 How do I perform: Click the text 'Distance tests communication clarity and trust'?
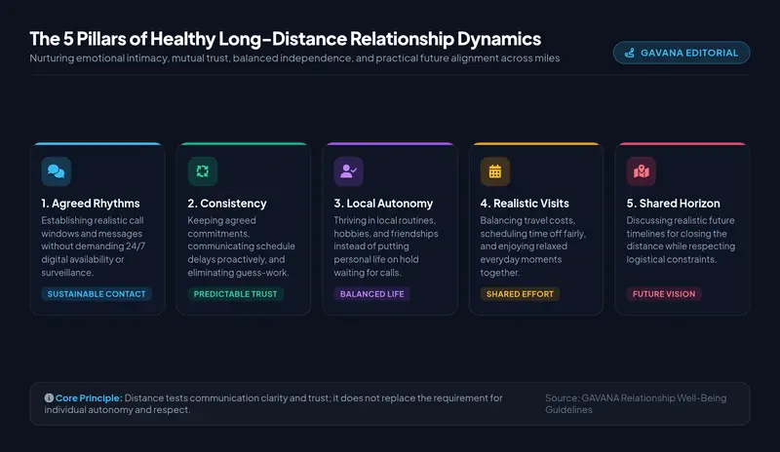[227, 397]
